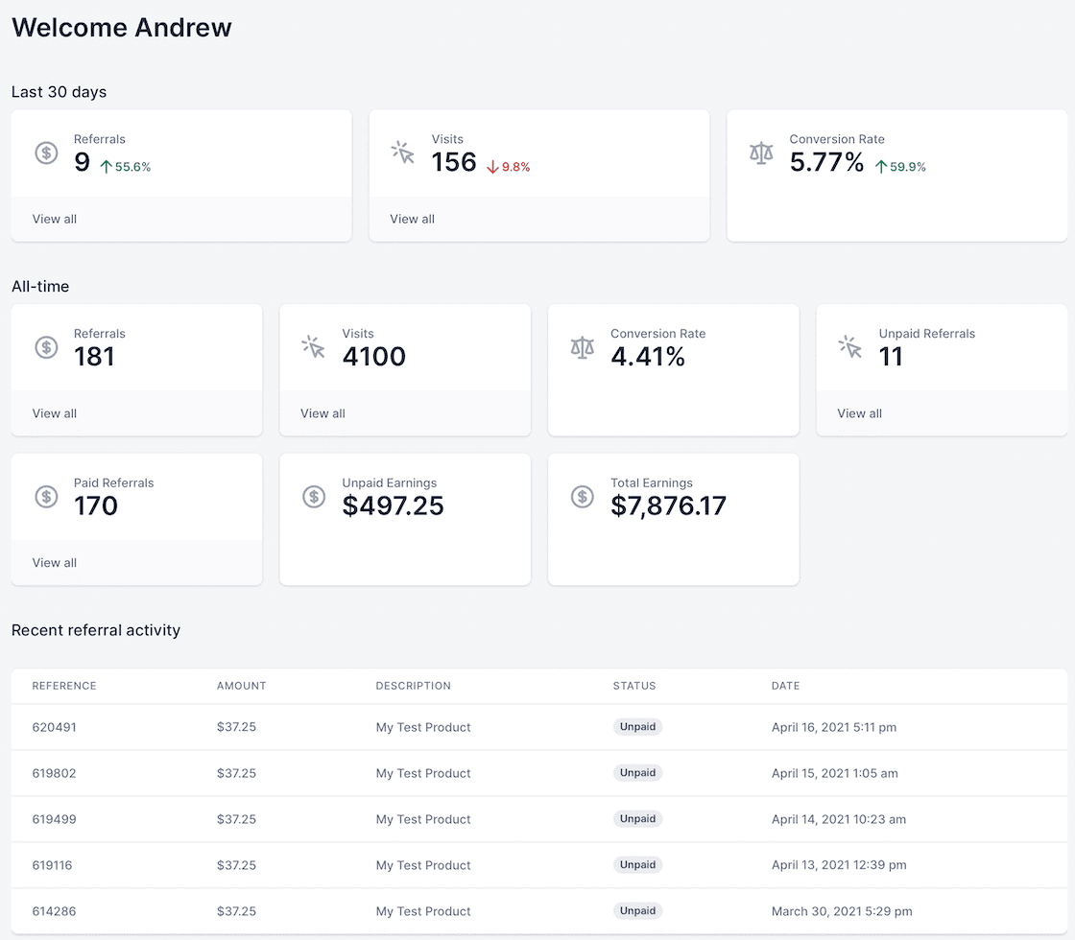
Task: Click the AMOUNT column header
Action: [x=241, y=686]
